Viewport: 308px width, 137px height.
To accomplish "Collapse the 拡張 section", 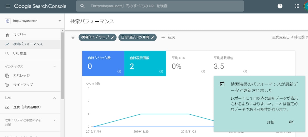I will 55,98.
